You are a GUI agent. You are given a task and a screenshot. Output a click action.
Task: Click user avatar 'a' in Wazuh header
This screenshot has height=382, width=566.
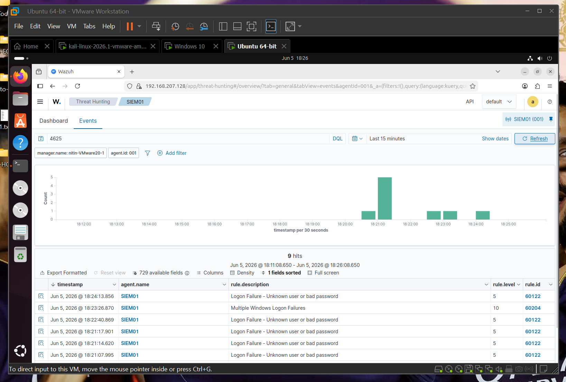pyautogui.click(x=533, y=102)
